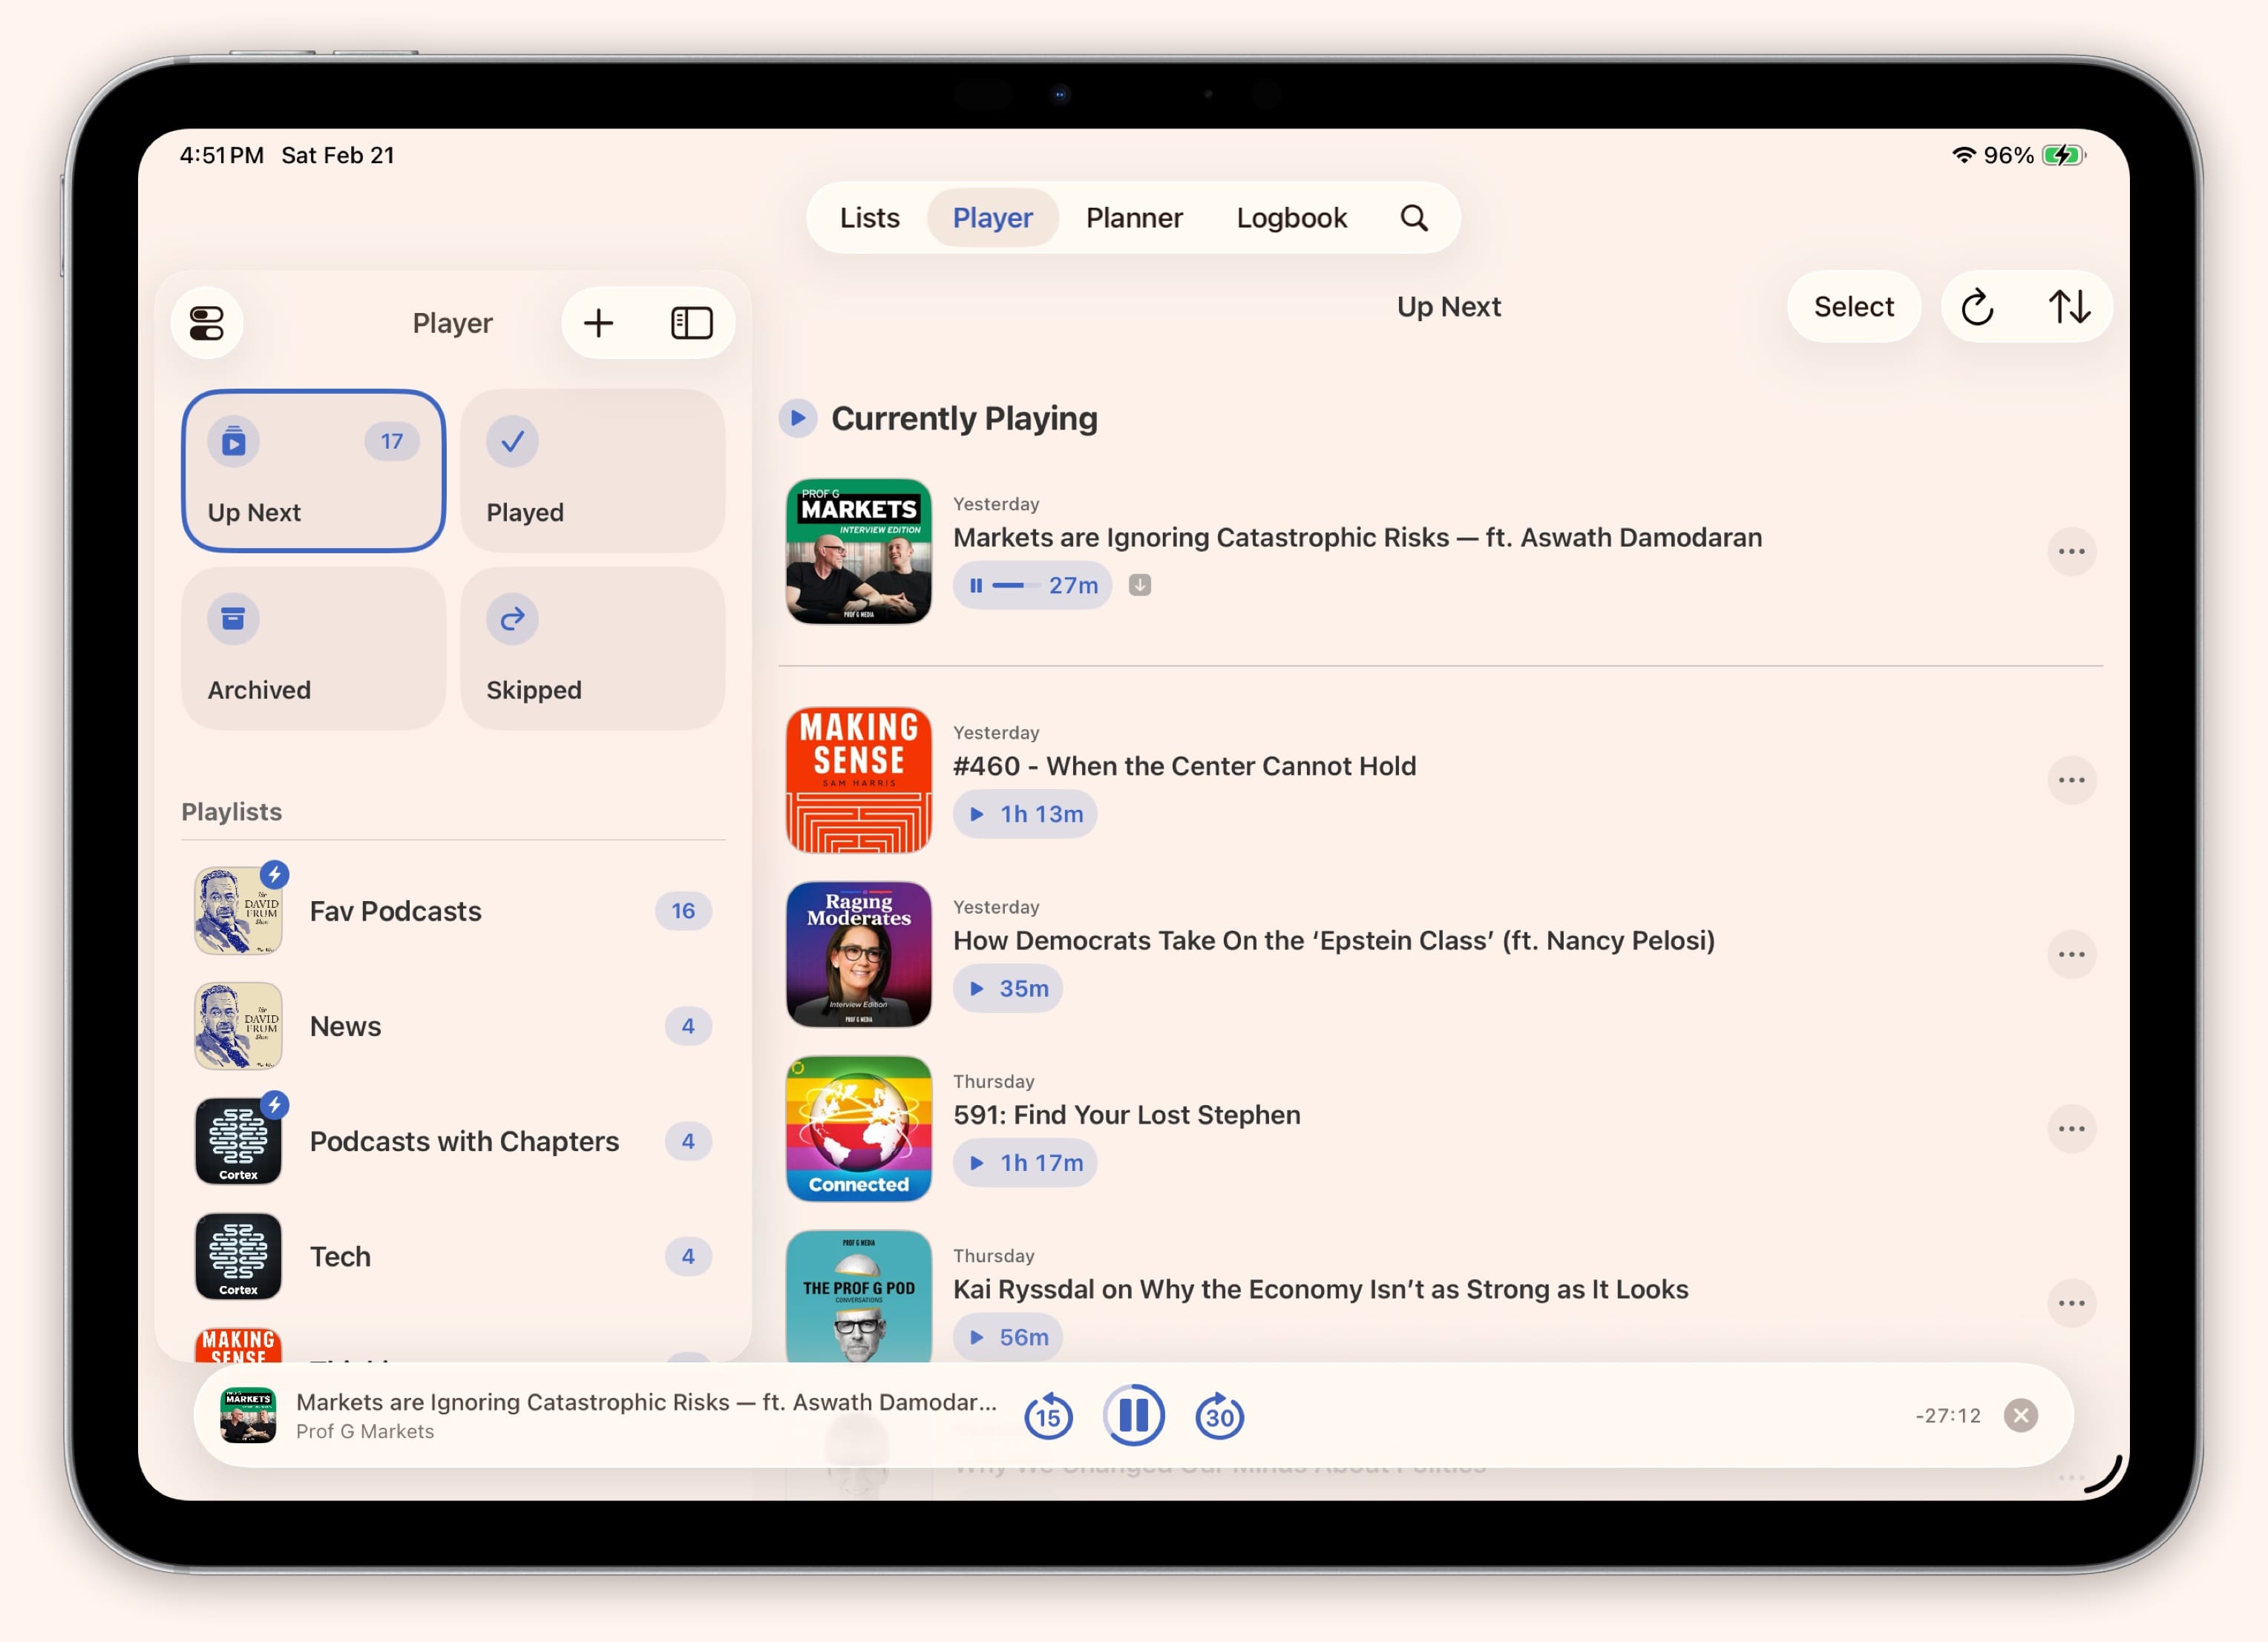Open options for the Making Sense episode
The height and width of the screenshot is (1642, 2268).
[2072, 780]
